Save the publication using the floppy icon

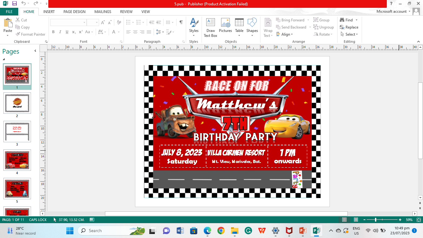tap(14, 4)
